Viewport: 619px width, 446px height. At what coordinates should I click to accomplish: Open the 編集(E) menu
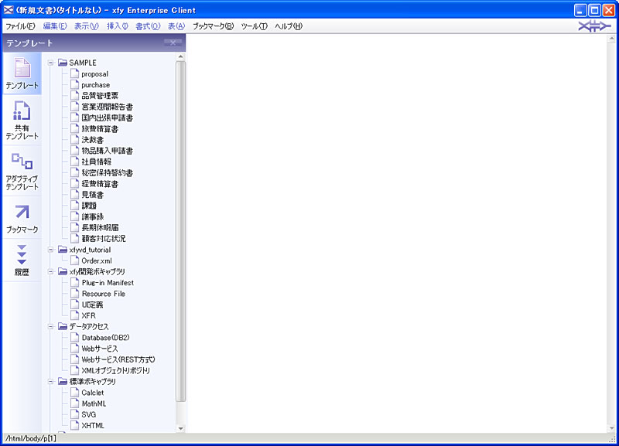click(x=55, y=26)
